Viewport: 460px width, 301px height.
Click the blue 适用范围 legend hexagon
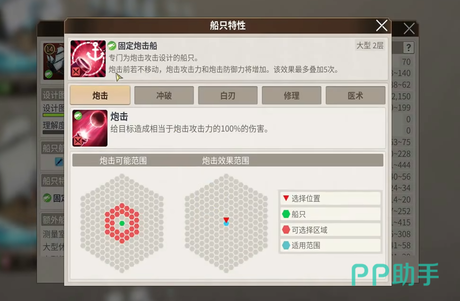pos(286,245)
